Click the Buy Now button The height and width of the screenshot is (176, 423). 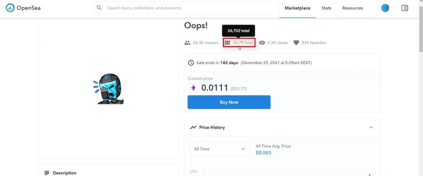[x=229, y=102]
